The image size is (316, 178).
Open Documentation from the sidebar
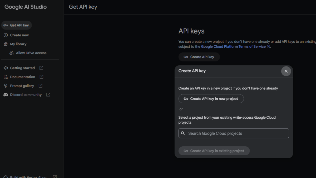coord(22,77)
